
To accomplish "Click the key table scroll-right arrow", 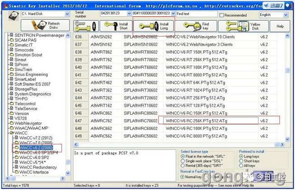I will (x=282, y=144).
